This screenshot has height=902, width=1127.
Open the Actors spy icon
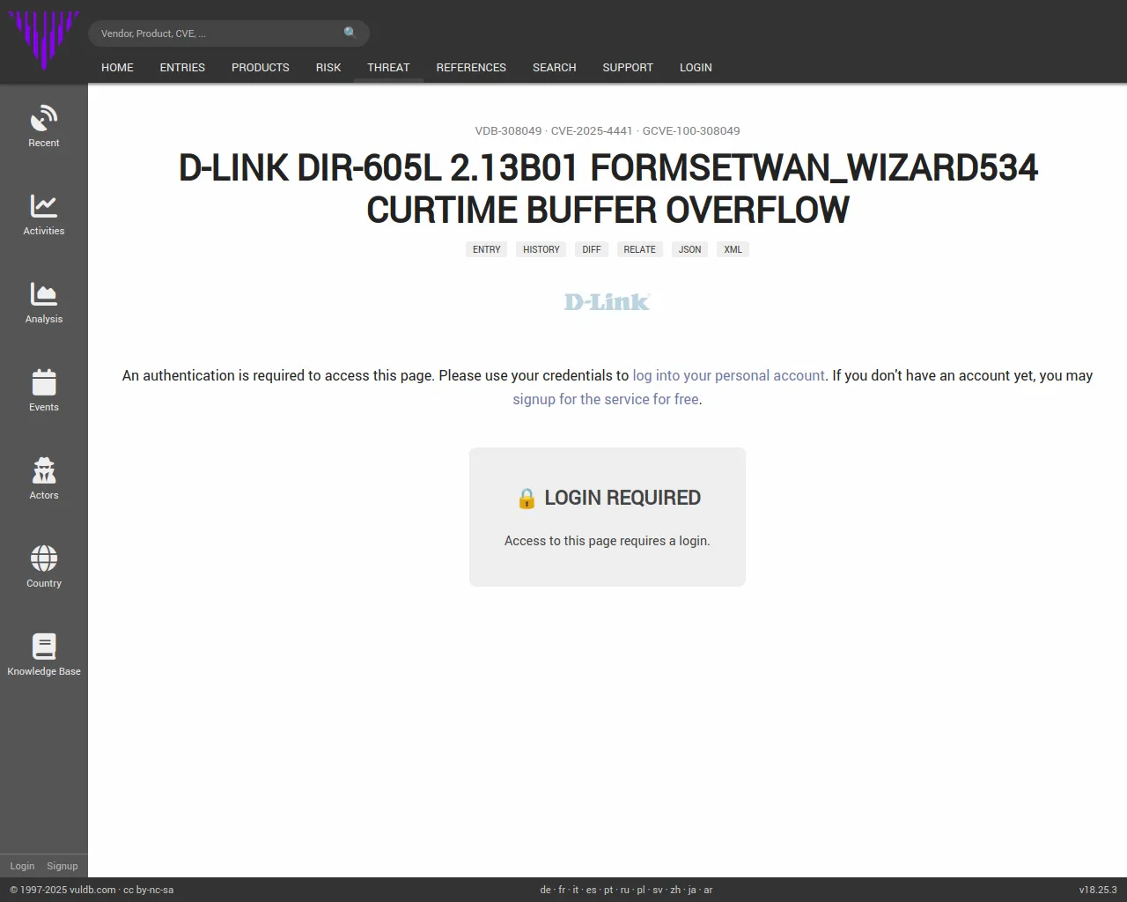(44, 470)
